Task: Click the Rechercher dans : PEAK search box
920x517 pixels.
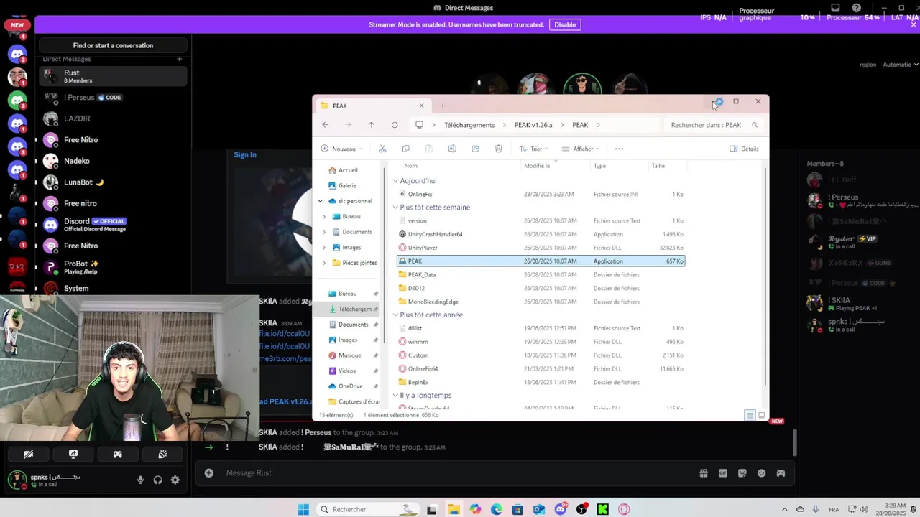Action: pos(713,125)
